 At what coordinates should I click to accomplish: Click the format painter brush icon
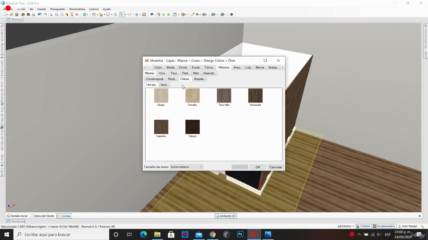pos(72,15)
